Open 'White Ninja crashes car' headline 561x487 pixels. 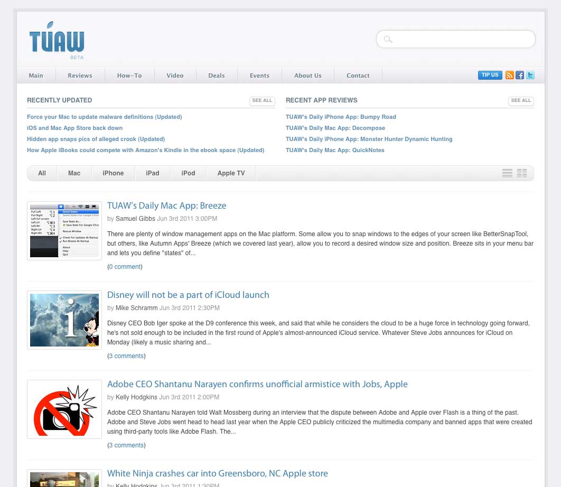(x=218, y=473)
